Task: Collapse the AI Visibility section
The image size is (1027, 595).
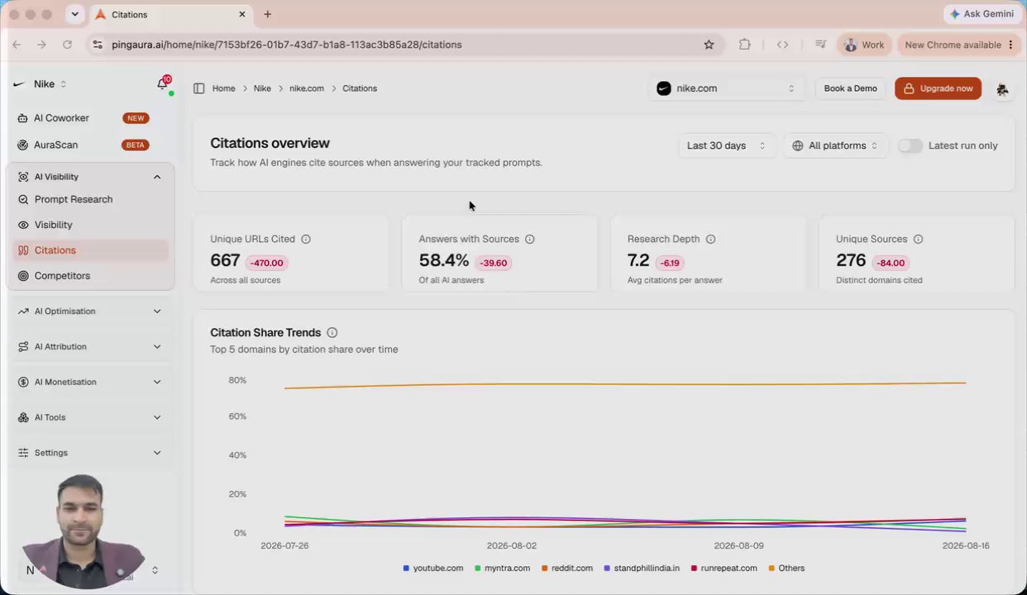Action: [x=89, y=177]
